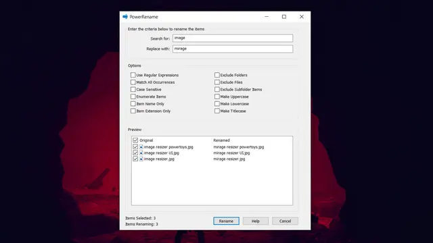Screen dimensions: 433x243
Task: Enable Make Uppercase option
Action: tap(217, 97)
